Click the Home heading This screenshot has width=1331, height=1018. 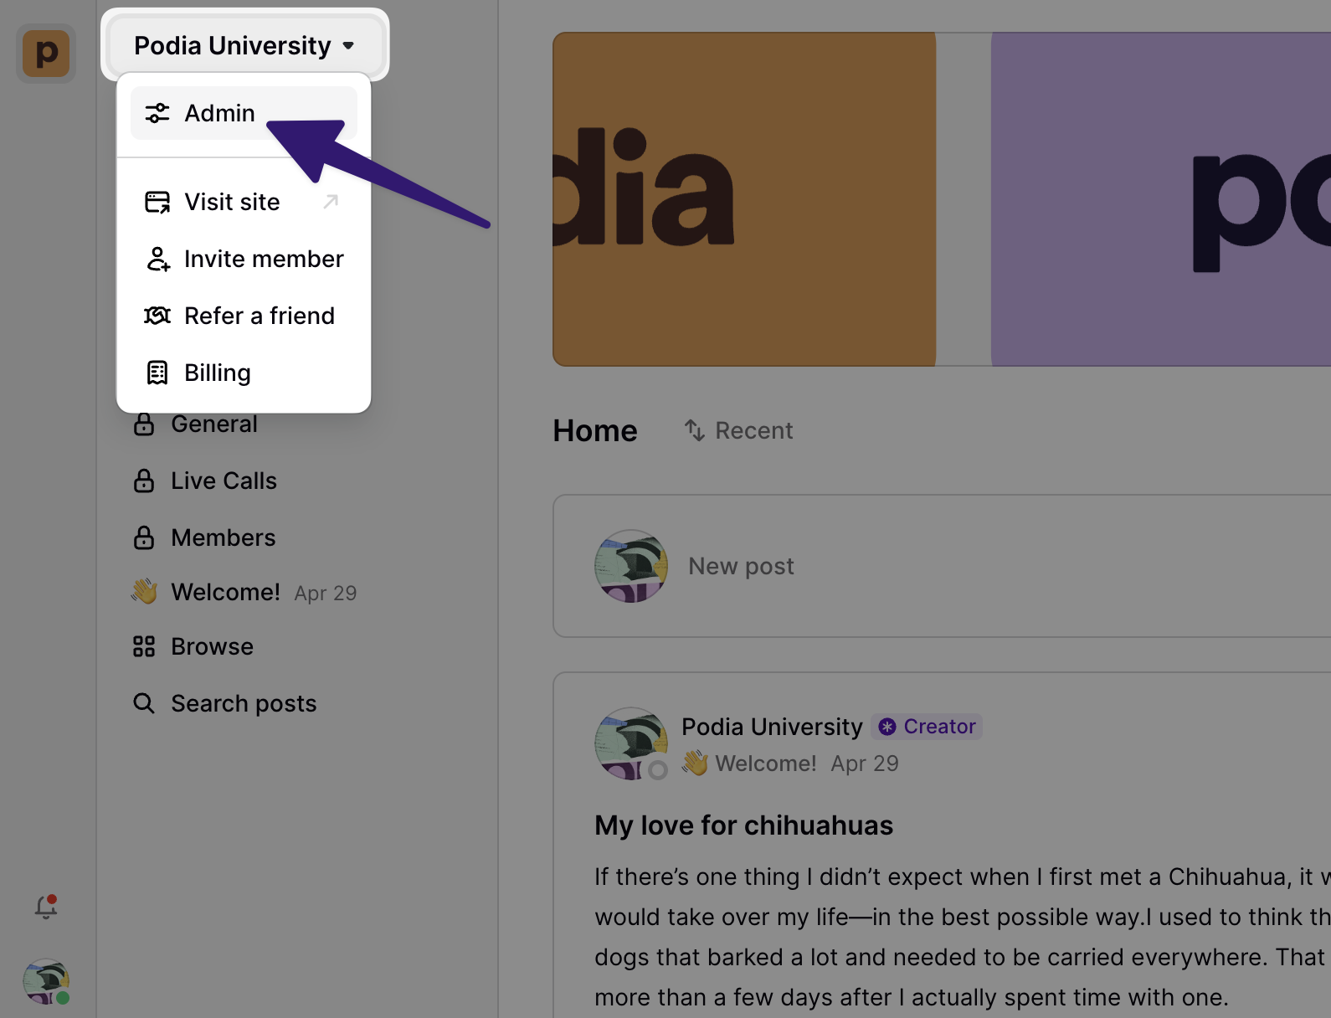click(595, 430)
